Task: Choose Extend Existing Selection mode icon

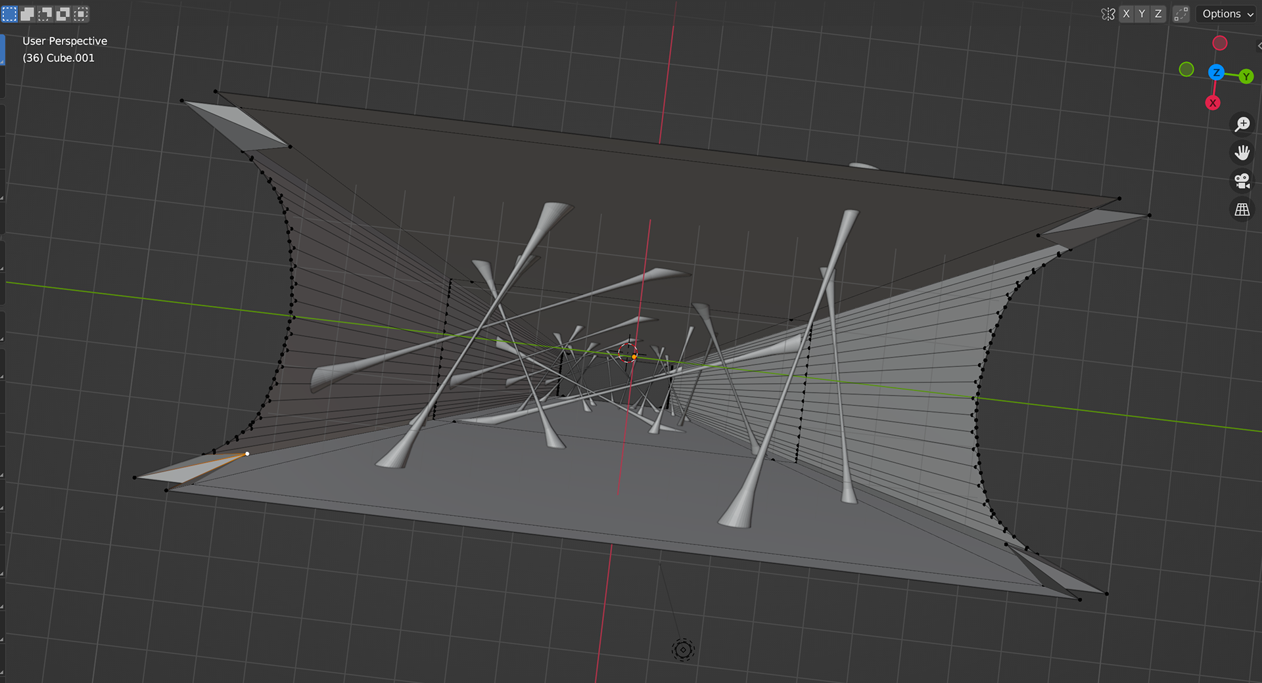Action: click(x=28, y=13)
